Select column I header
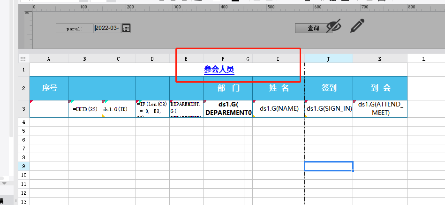Viewport: 445px width, 205px height. 278,59
